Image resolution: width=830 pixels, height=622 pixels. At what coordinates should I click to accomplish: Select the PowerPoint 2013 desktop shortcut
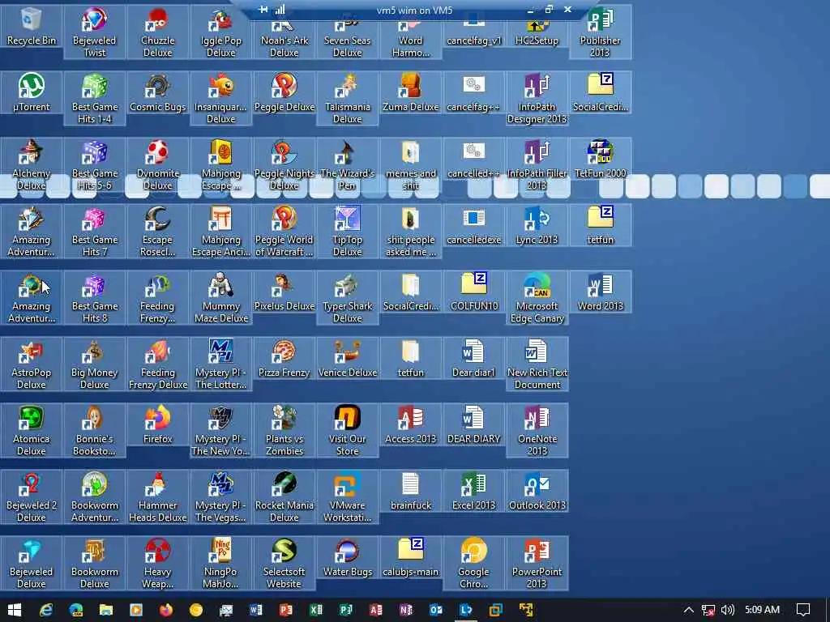537,564
